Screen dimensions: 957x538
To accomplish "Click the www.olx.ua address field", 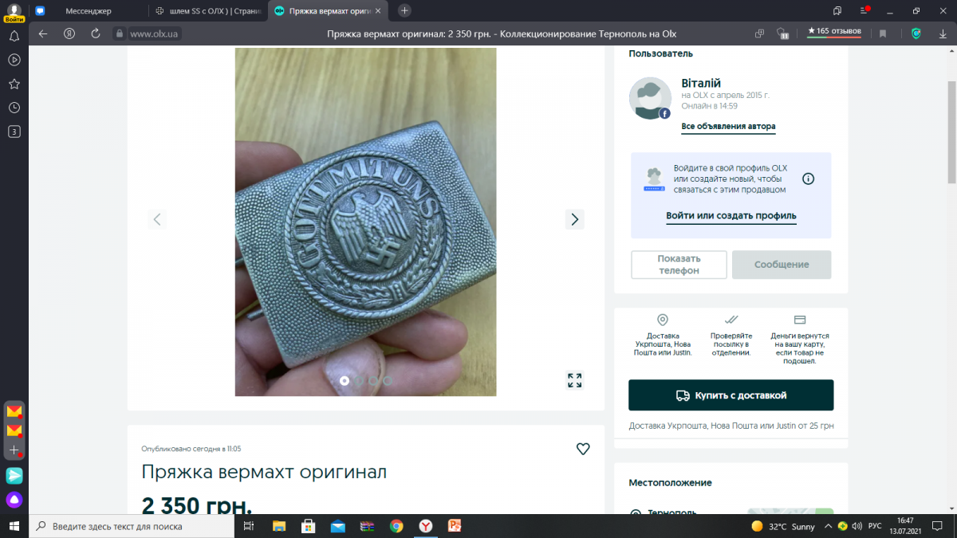I will tap(155, 33).
